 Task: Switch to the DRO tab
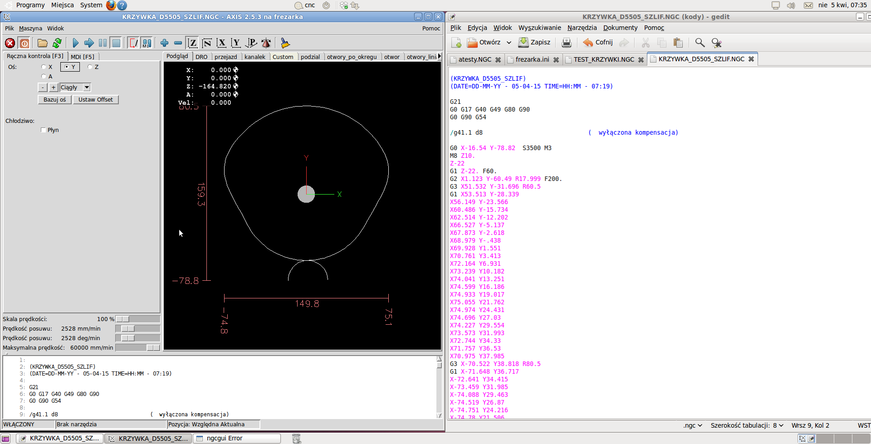201,57
